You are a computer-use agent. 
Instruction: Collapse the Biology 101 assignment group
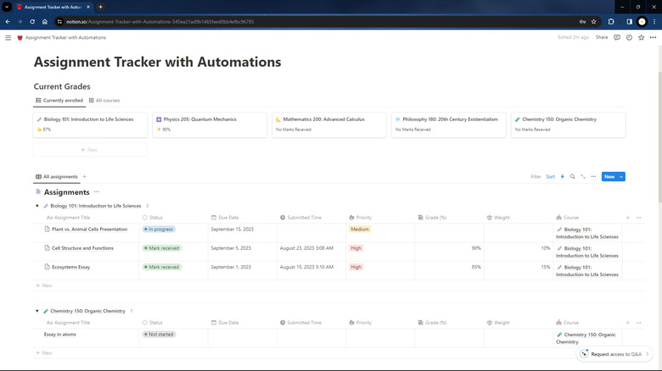[36, 206]
